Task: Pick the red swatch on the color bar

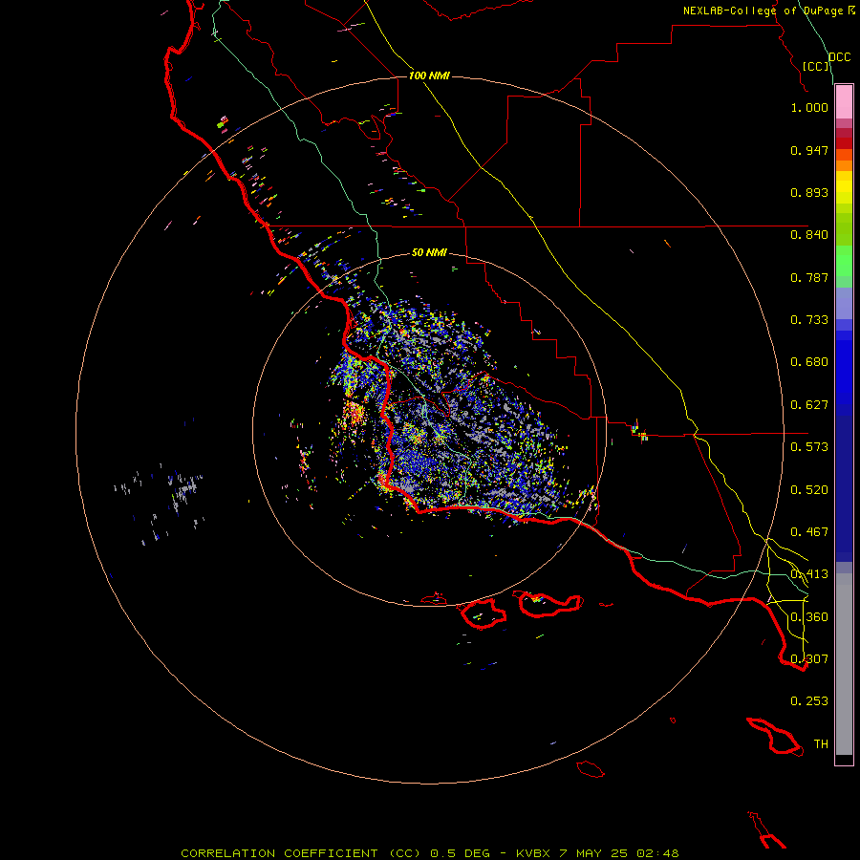Action: click(844, 143)
